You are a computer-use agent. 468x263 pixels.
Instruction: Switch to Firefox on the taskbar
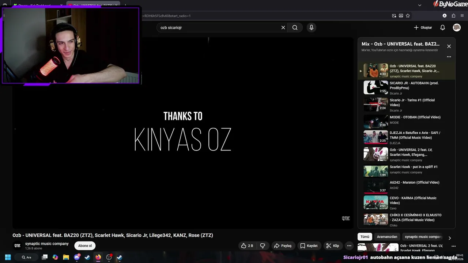coord(98,257)
